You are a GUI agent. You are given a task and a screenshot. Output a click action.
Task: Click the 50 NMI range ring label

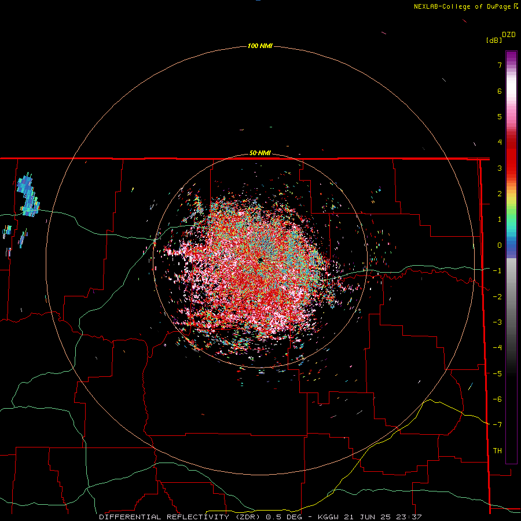point(260,153)
